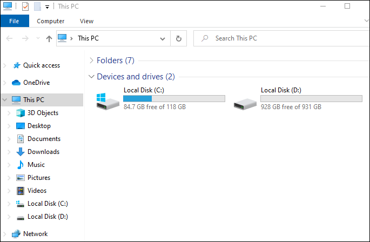Open Local Disk (C:) drive icon
Image resolution: width=370 pixels, height=242 pixels.
tap(109, 102)
